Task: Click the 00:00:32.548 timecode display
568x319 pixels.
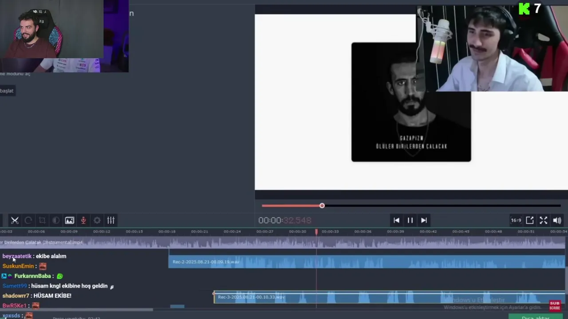Action: (x=285, y=220)
